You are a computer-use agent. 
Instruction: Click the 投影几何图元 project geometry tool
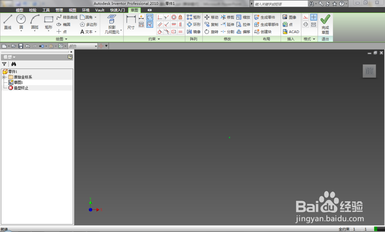112,24
